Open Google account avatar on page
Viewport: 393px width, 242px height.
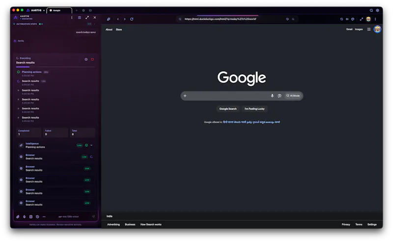377,29
